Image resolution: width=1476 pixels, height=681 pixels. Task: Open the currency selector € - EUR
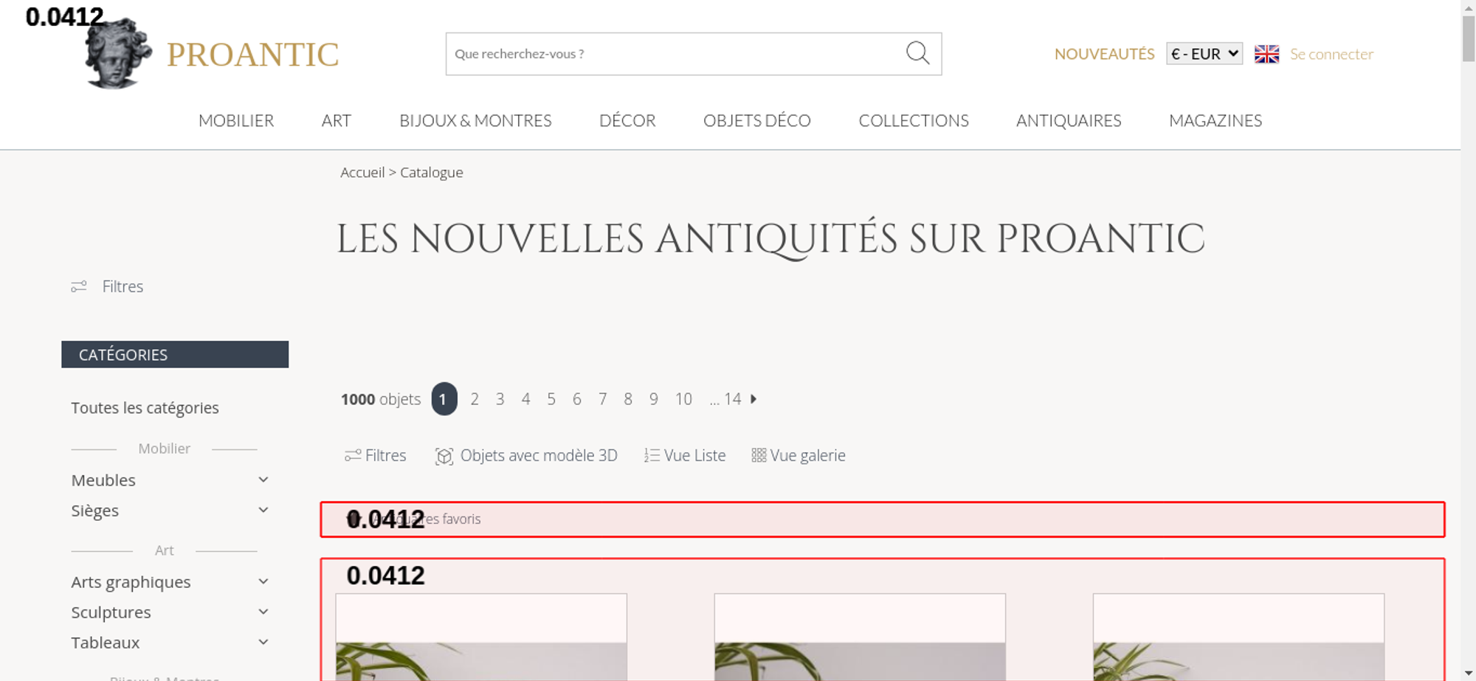tap(1204, 54)
